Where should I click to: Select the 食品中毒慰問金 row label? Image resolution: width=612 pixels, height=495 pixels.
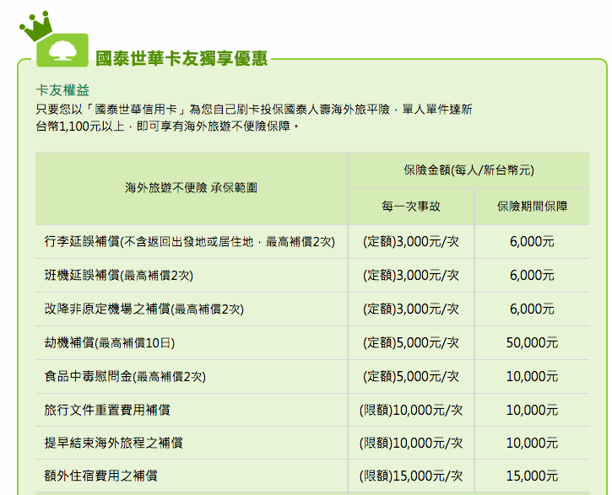(125, 376)
